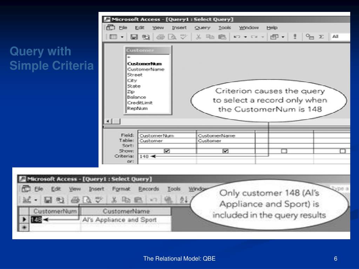359x269 pixels.
Task: Click the Copy icon in query design toolbar
Action: (x=210, y=36)
